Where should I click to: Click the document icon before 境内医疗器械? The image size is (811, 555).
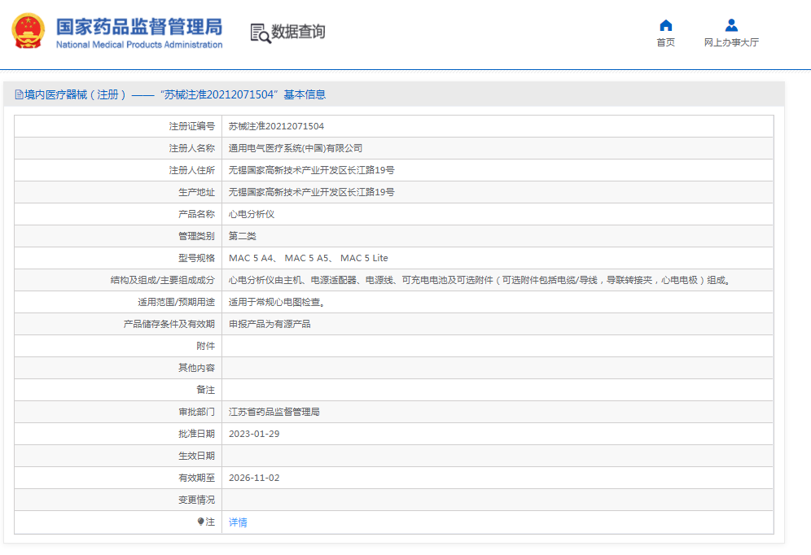pos(19,95)
